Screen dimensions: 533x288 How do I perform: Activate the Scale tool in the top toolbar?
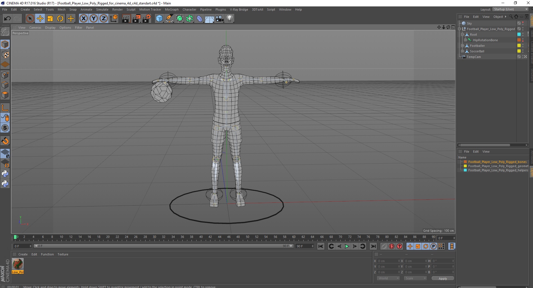[50, 19]
